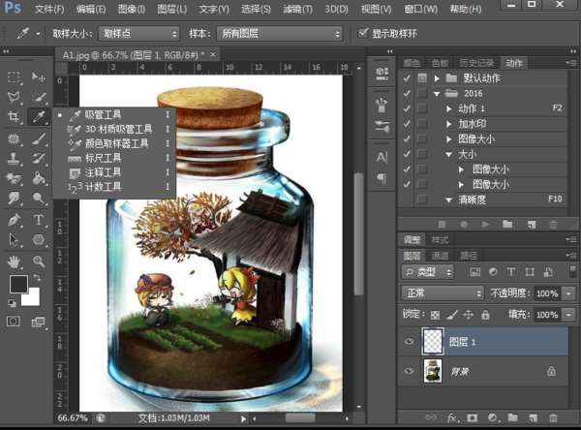Open the layer effects fx menu
Image resolution: width=581 pixels, height=430 pixels.
(x=451, y=417)
